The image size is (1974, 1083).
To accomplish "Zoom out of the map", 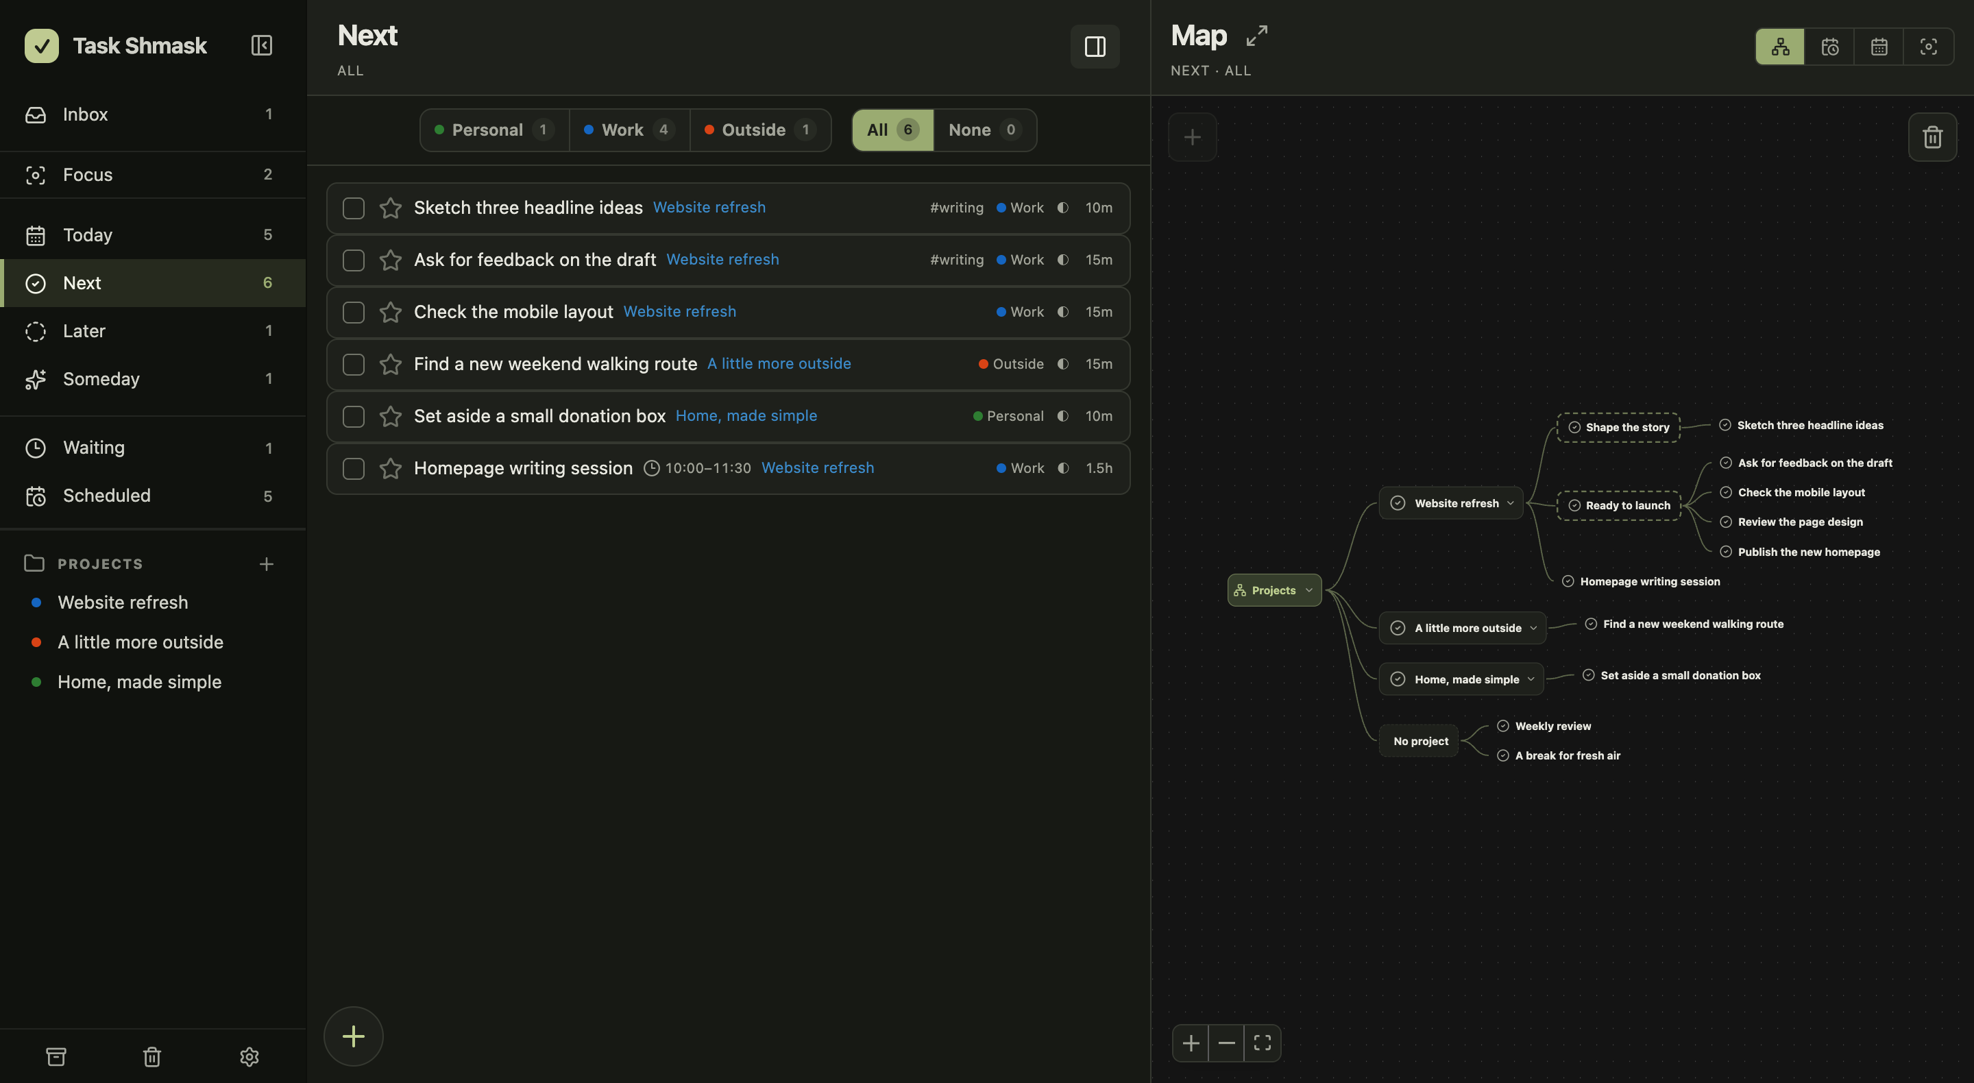I will pos(1227,1043).
